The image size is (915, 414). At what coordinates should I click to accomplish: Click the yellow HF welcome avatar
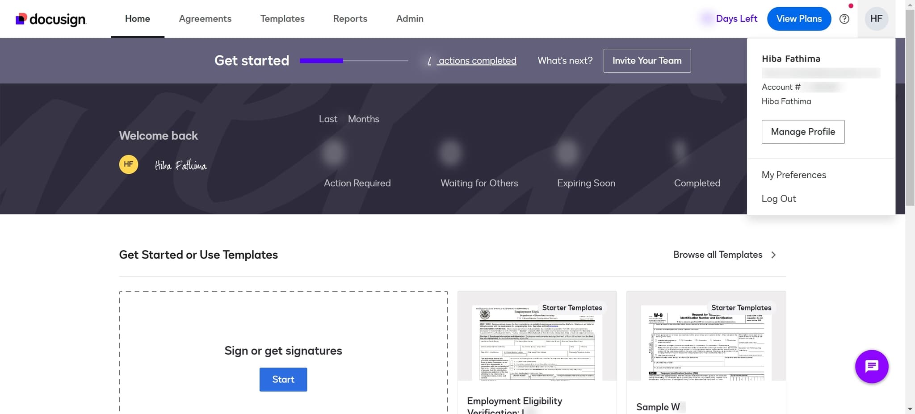(129, 164)
